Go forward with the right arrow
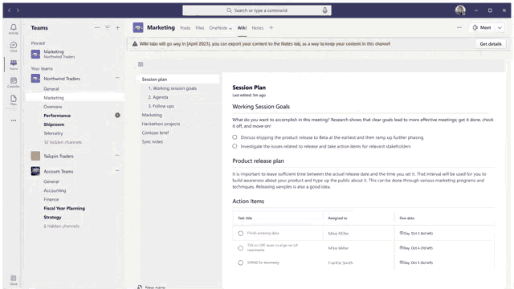 click(18, 10)
